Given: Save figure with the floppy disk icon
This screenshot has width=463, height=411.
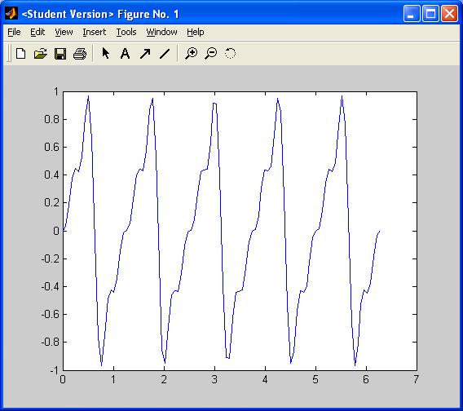Looking at the screenshot, I should [60, 54].
